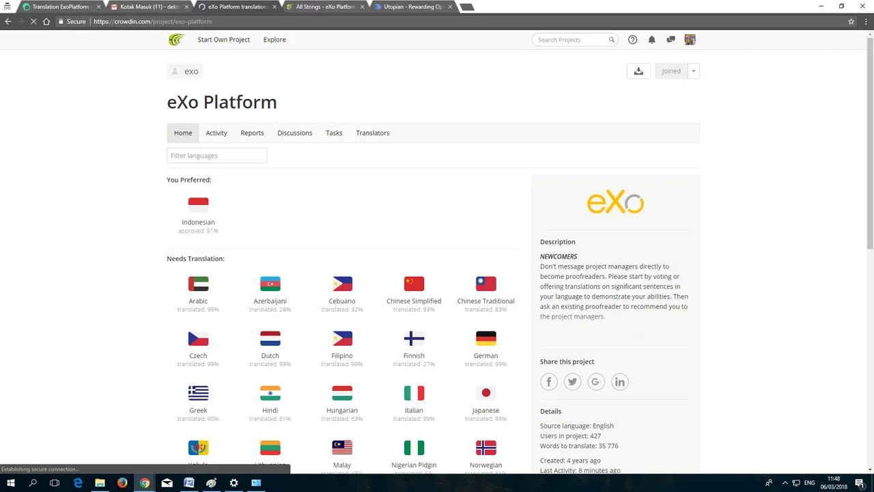Open the help question mark icon

pos(632,40)
